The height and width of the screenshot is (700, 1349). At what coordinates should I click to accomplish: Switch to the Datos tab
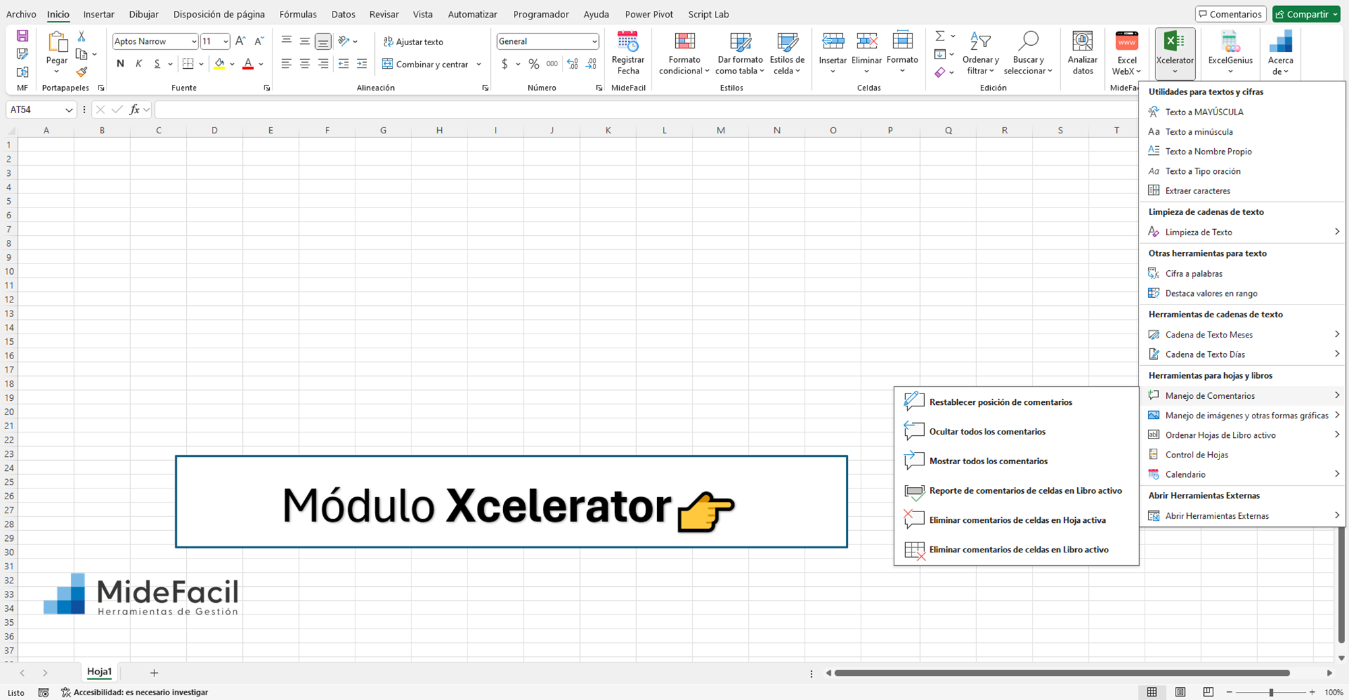point(343,14)
